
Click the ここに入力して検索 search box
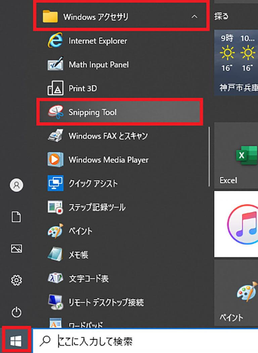(145, 341)
